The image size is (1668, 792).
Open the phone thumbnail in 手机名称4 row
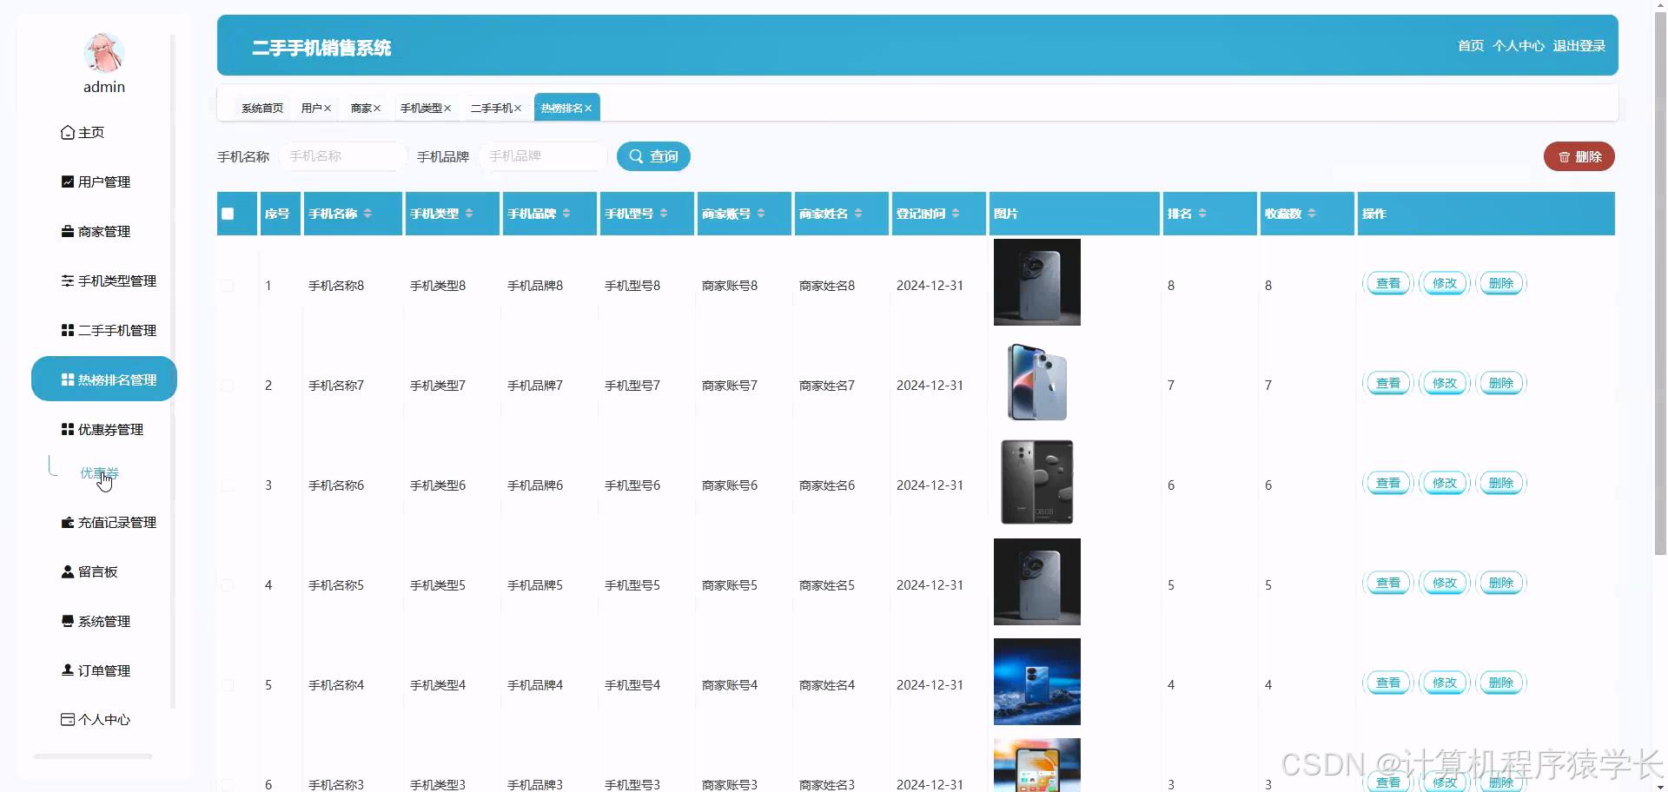(x=1037, y=682)
